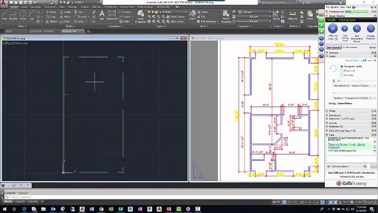Viewport: 378px width, 213px height.
Task: Expand the Draw panel flyout
Action: 22,26
